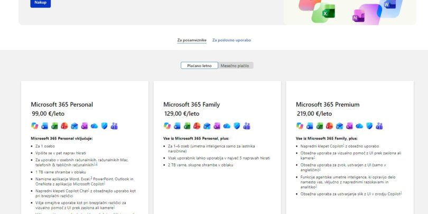Click 'Vsak uporabnik lahko uporablja' list item
The height and width of the screenshot is (214, 428).
coord(219,158)
